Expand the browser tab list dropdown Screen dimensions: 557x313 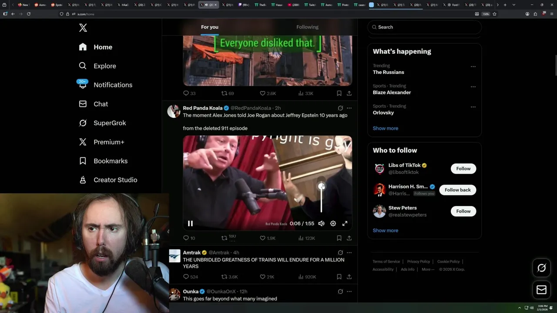click(x=513, y=5)
